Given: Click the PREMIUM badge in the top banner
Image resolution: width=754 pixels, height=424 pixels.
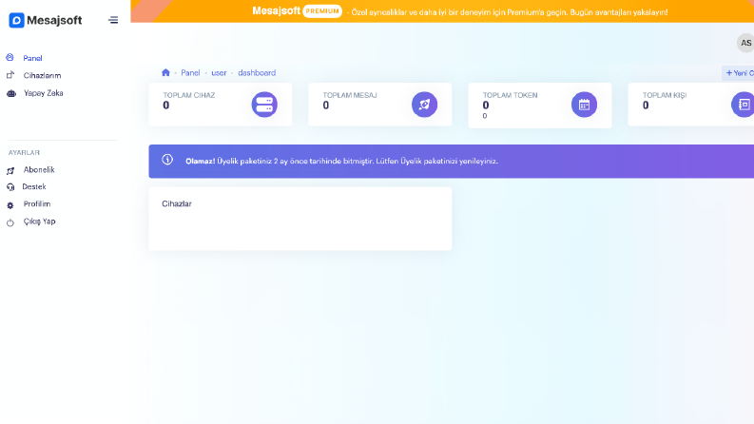Looking at the screenshot, I should pos(322,11).
